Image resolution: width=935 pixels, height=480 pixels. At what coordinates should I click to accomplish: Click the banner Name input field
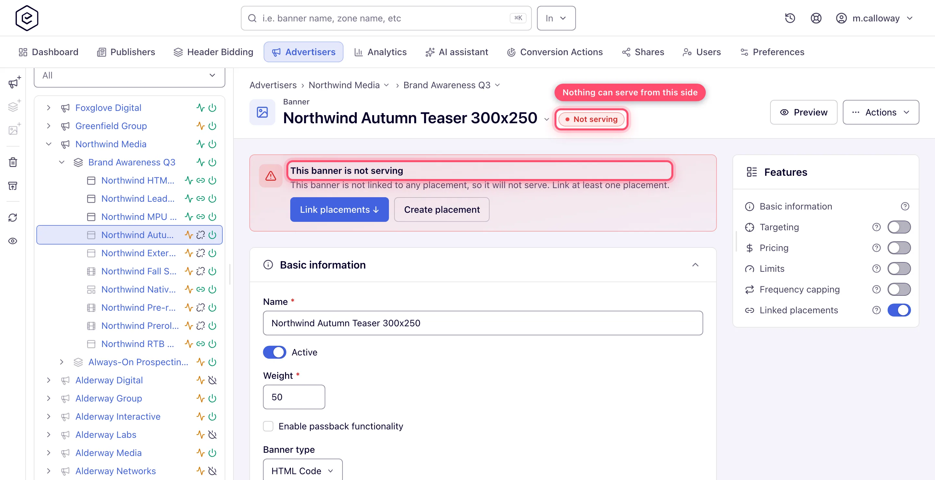pos(483,323)
